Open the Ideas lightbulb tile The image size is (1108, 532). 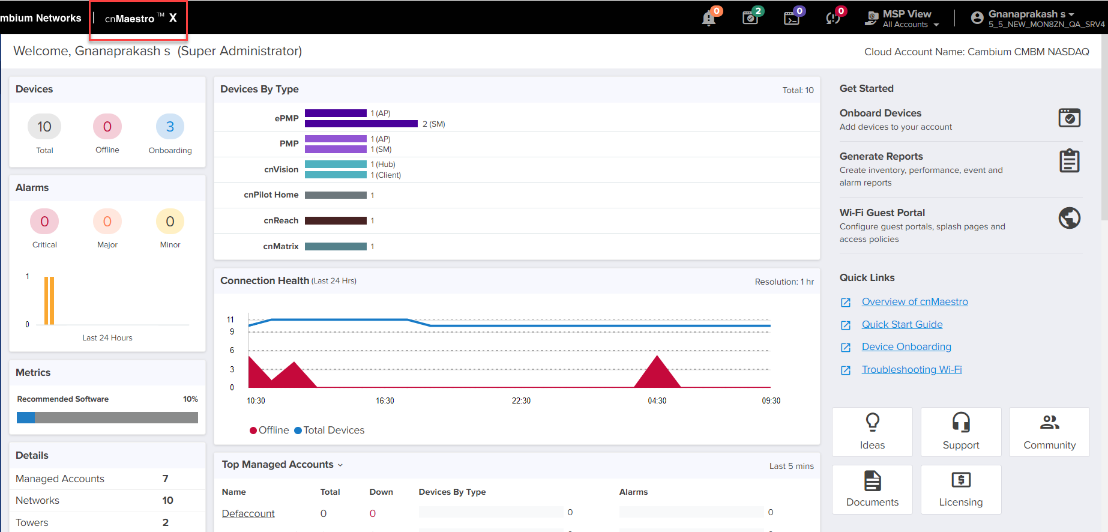click(x=872, y=432)
